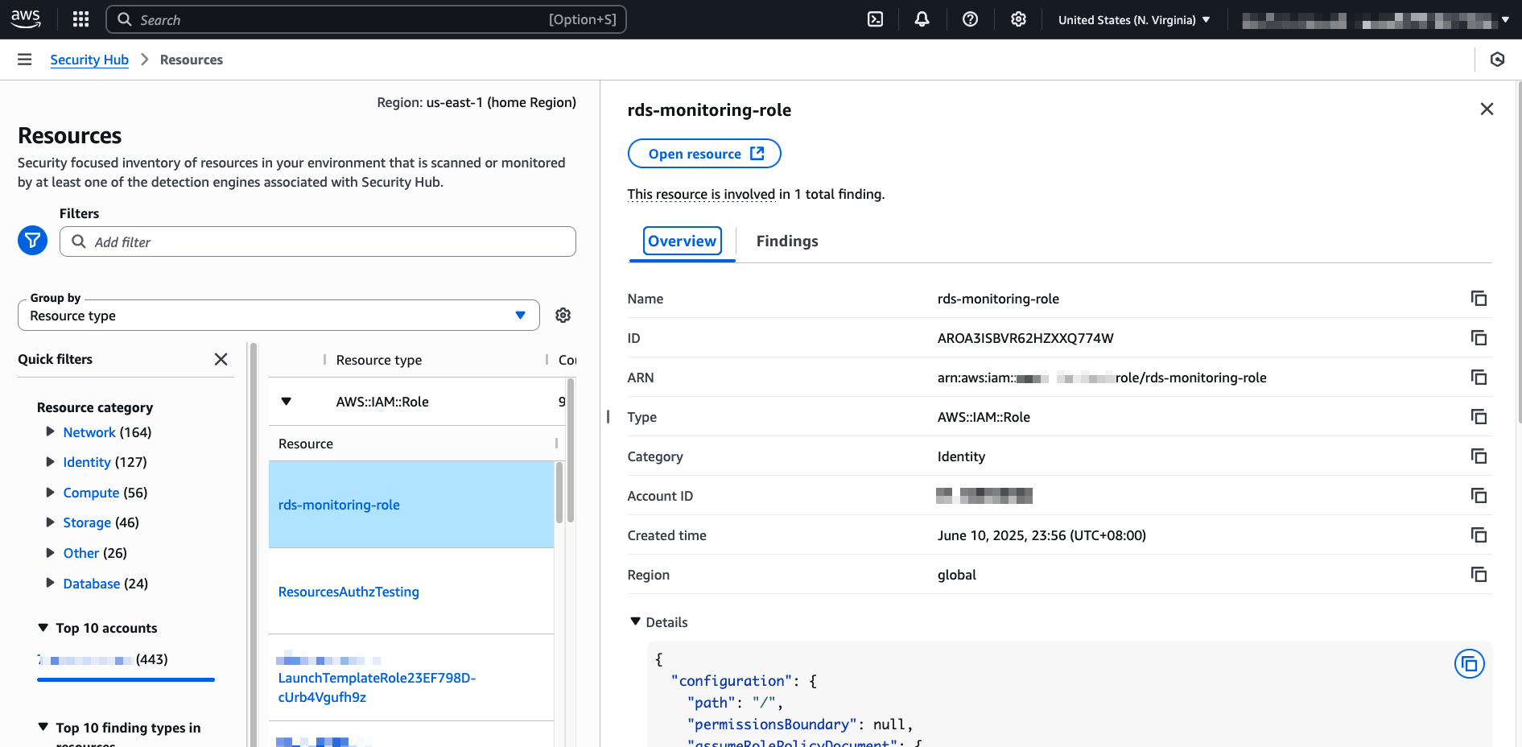This screenshot has width=1522, height=747.
Task: Click the top account bar (443)
Action: (x=126, y=679)
